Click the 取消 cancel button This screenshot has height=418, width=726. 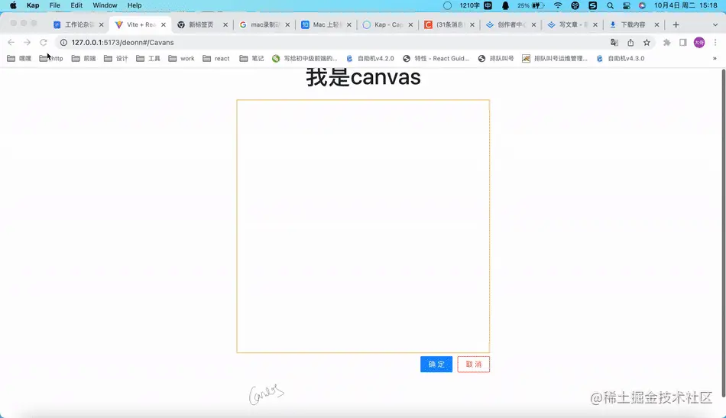click(x=473, y=365)
